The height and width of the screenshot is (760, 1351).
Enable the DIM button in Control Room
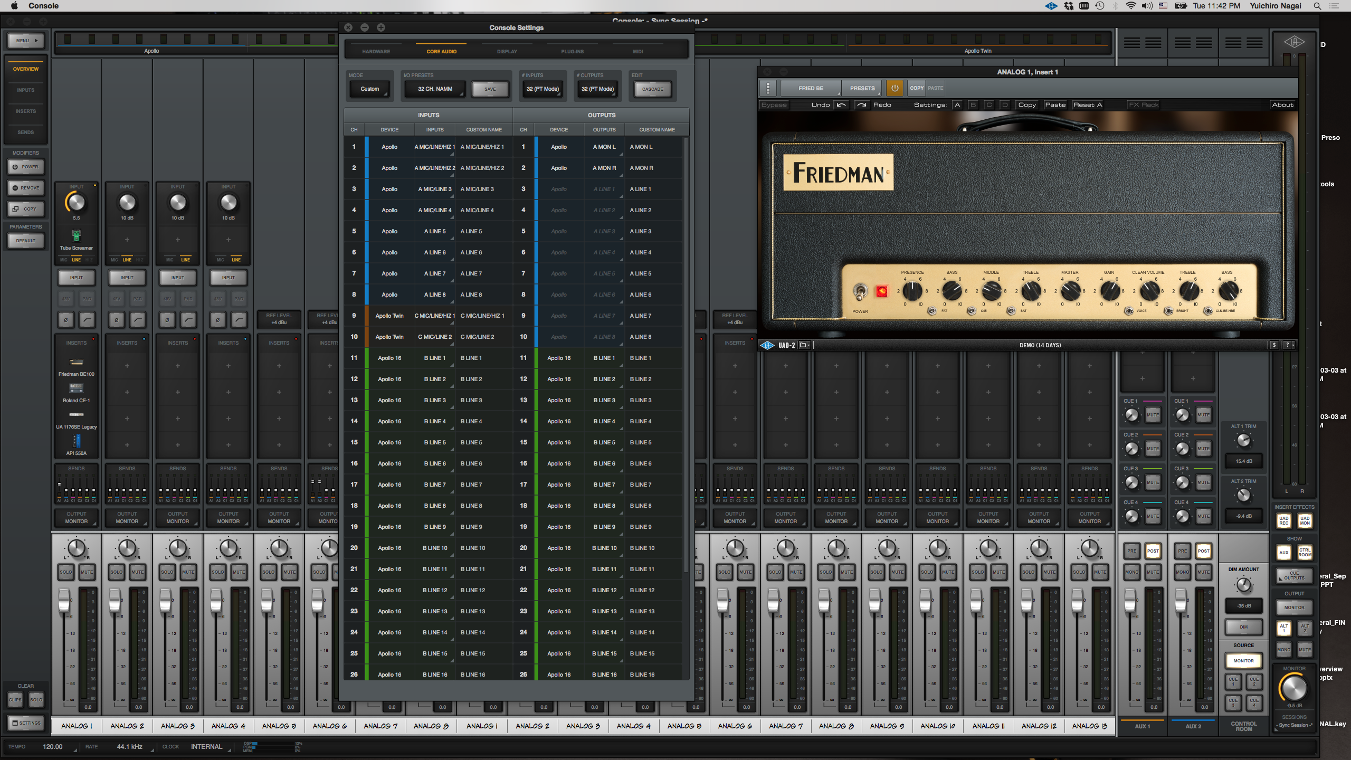[x=1244, y=627]
